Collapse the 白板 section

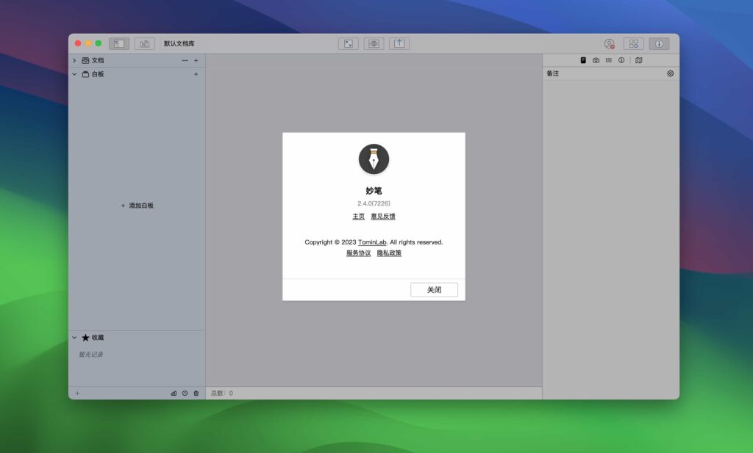coord(74,74)
